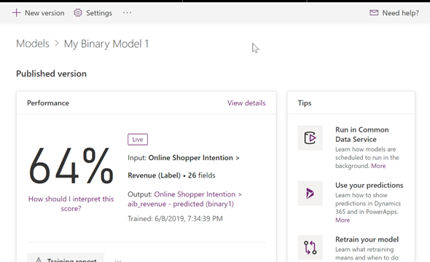Click More under Use your predictions
The image size is (430, 262).
point(343,220)
